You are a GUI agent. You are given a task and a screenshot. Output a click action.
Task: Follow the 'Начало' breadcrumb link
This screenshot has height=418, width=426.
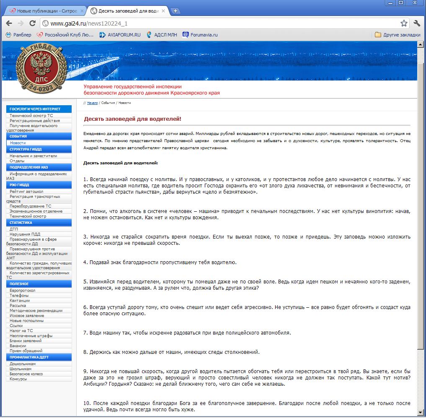pyautogui.click(x=93, y=103)
